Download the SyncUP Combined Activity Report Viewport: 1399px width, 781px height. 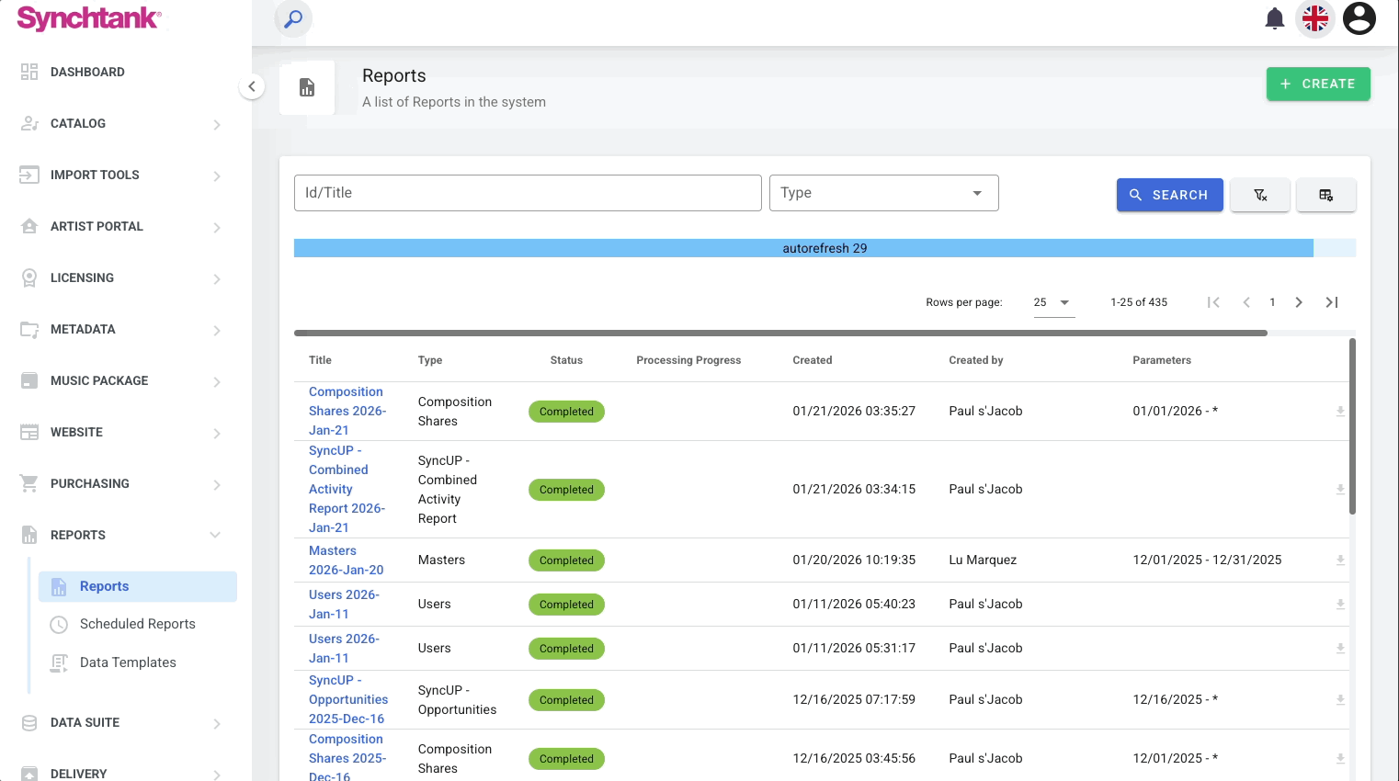(x=1340, y=490)
